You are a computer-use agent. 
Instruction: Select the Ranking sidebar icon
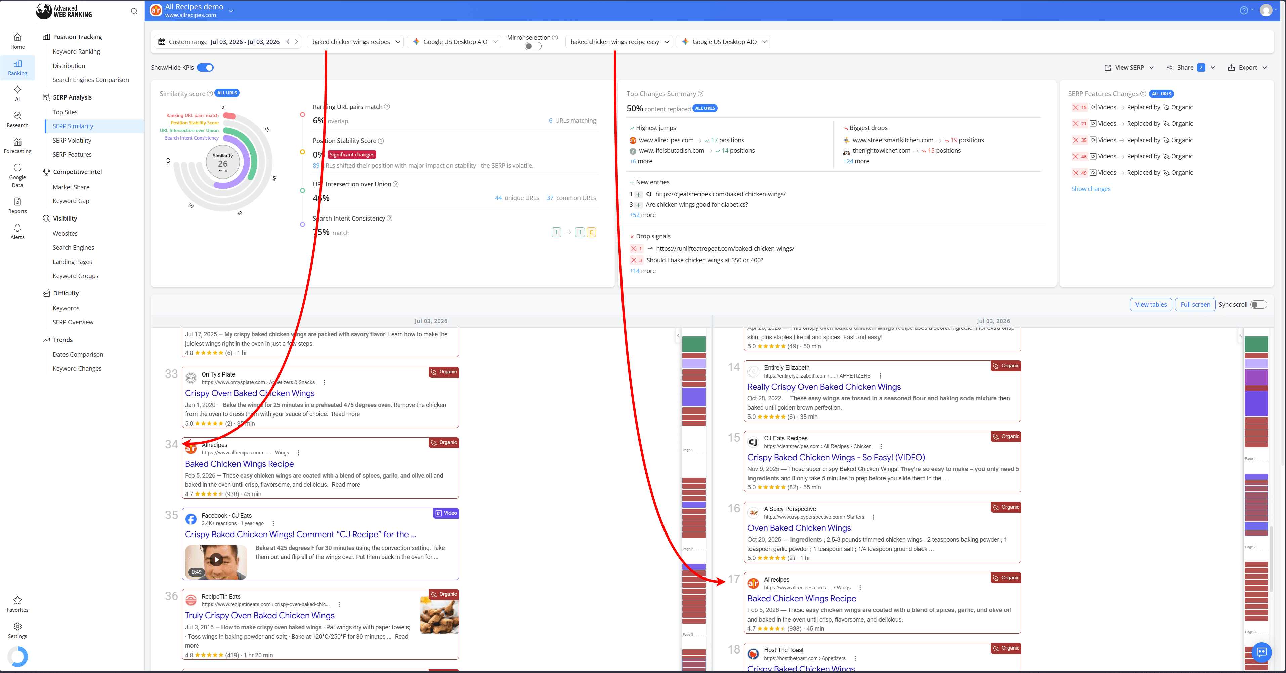point(17,68)
